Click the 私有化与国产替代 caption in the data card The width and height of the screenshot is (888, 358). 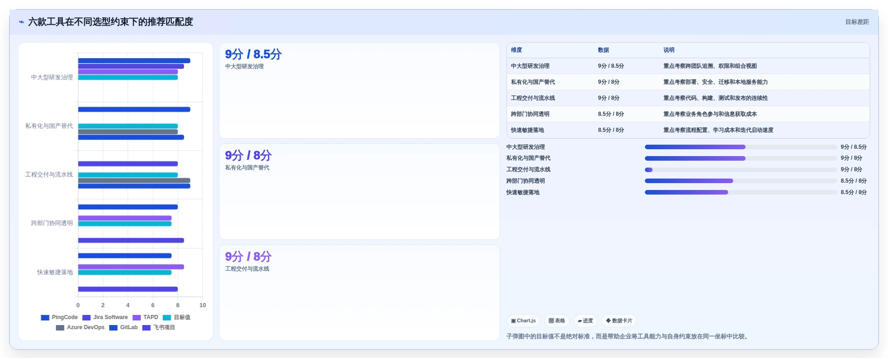point(247,168)
